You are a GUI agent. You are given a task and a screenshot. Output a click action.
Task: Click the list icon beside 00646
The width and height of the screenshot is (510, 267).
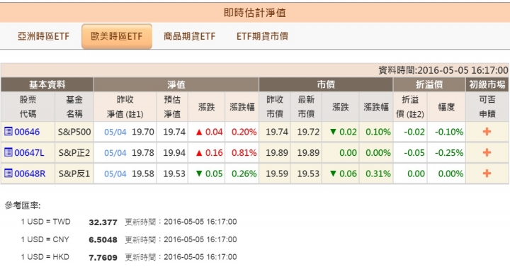[8, 132]
